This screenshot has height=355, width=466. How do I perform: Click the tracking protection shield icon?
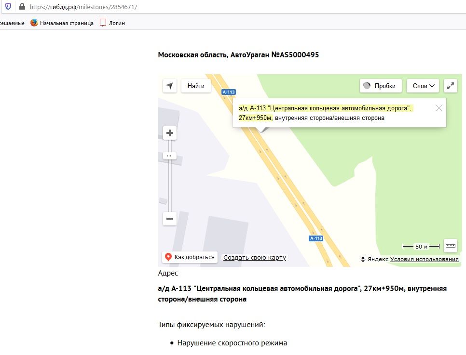8,7
